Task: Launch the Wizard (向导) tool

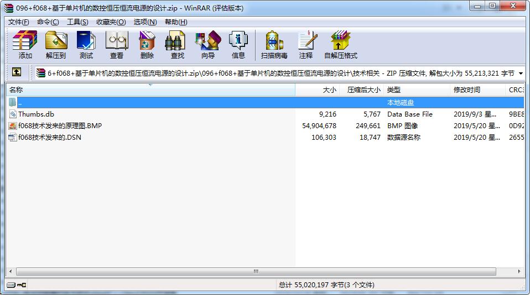Action: pyautogui.click(x=208, y=45)
